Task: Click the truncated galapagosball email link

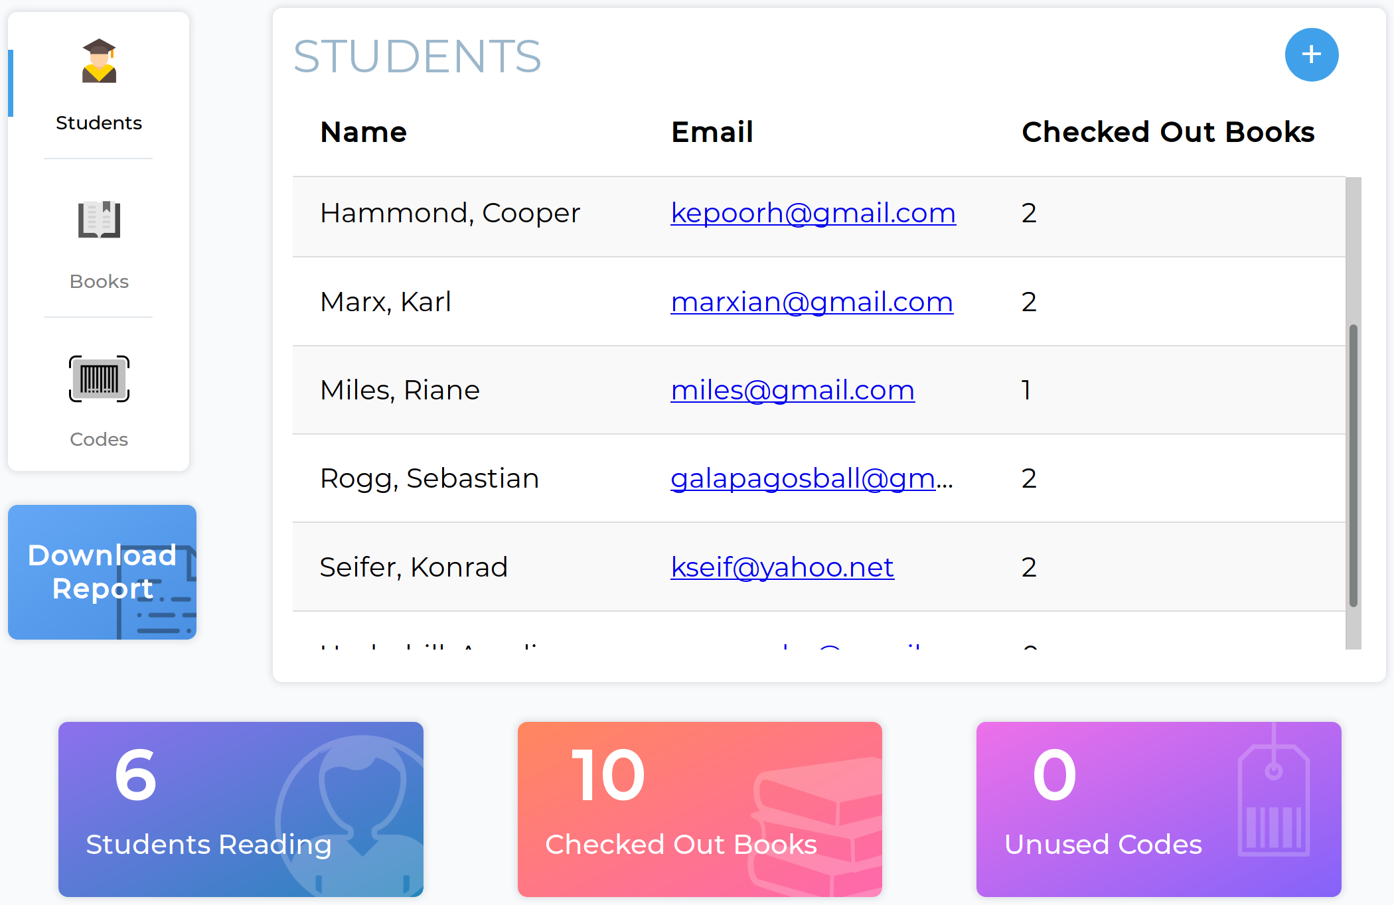Action: coord(811,478)
